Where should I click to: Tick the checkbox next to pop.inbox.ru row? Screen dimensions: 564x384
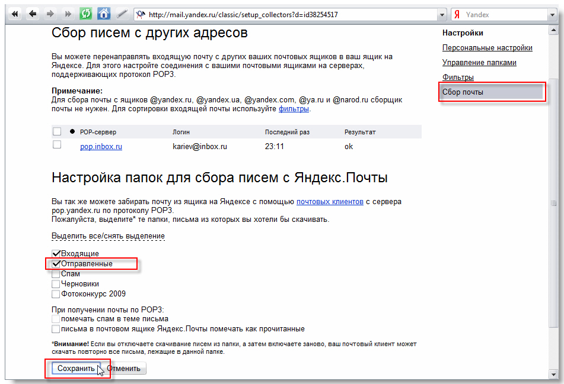(x=57, y=144)
